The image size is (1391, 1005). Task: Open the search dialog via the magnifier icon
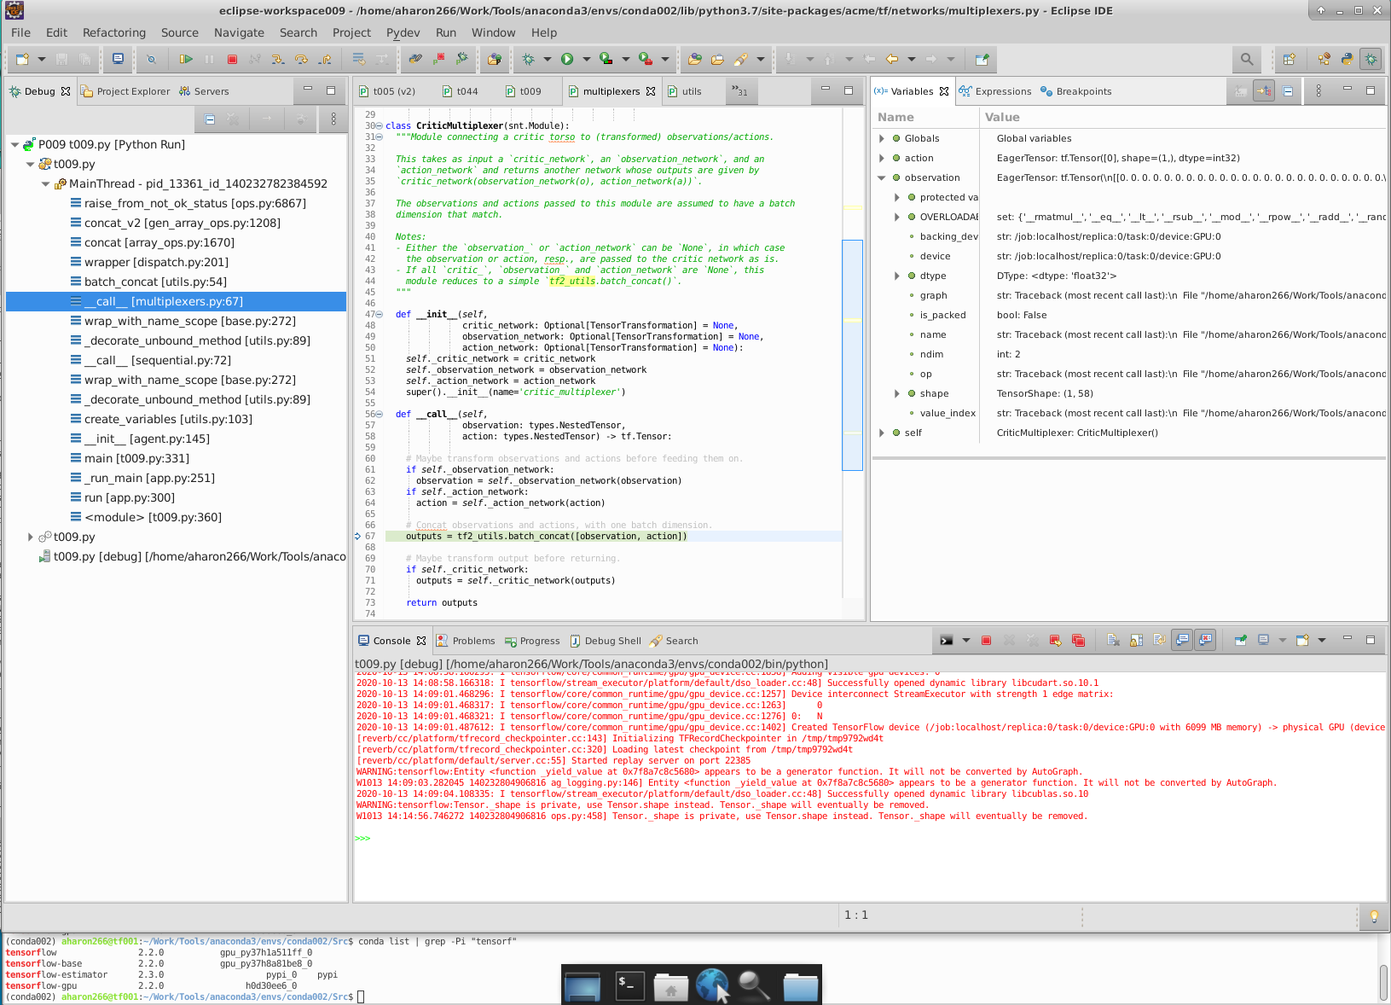tap(1246, 59)
